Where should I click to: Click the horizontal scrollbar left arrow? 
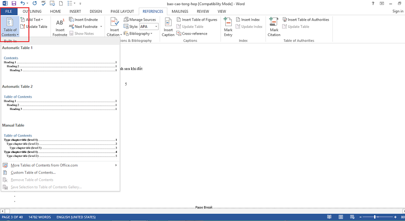(x=3, y=211)
